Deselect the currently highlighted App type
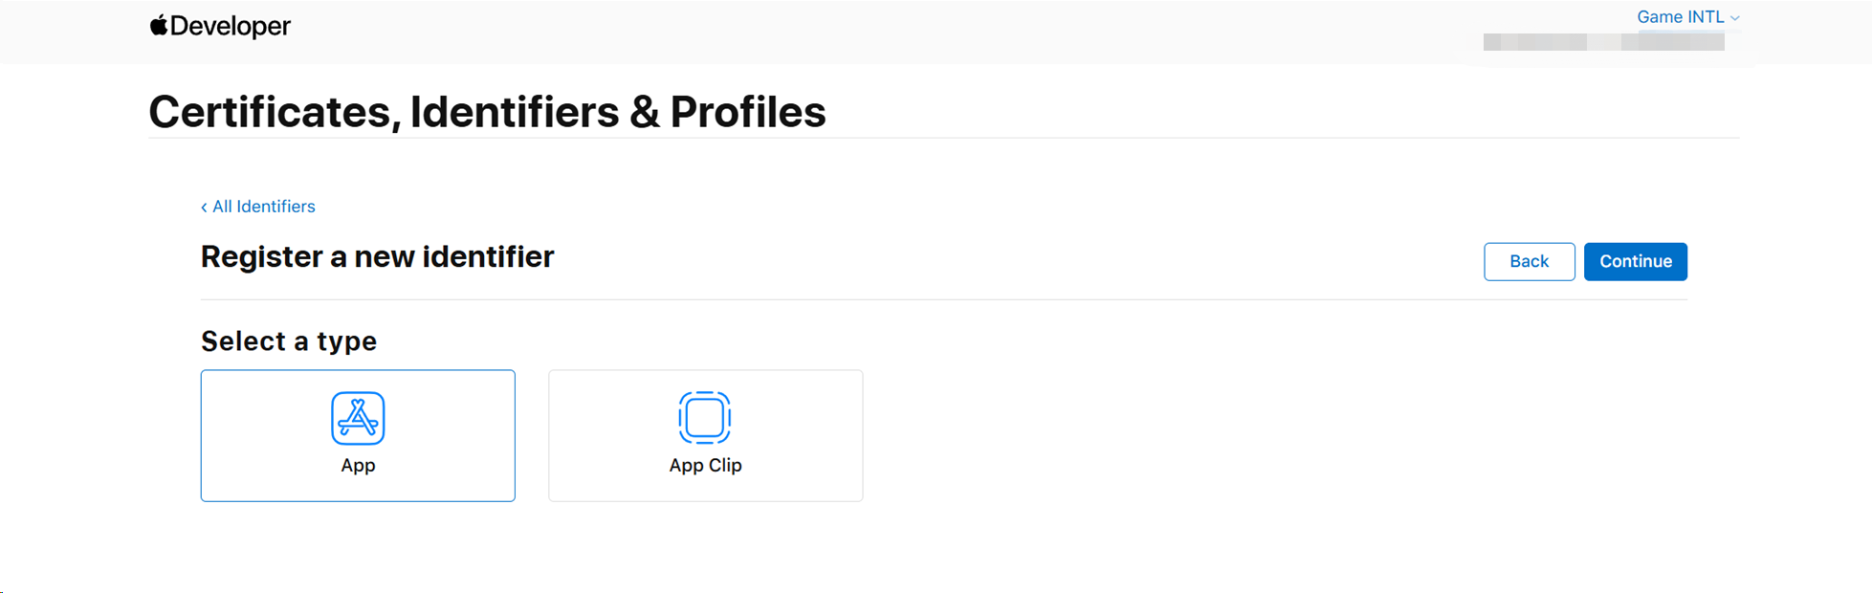1872x593 pixels. 358,435
